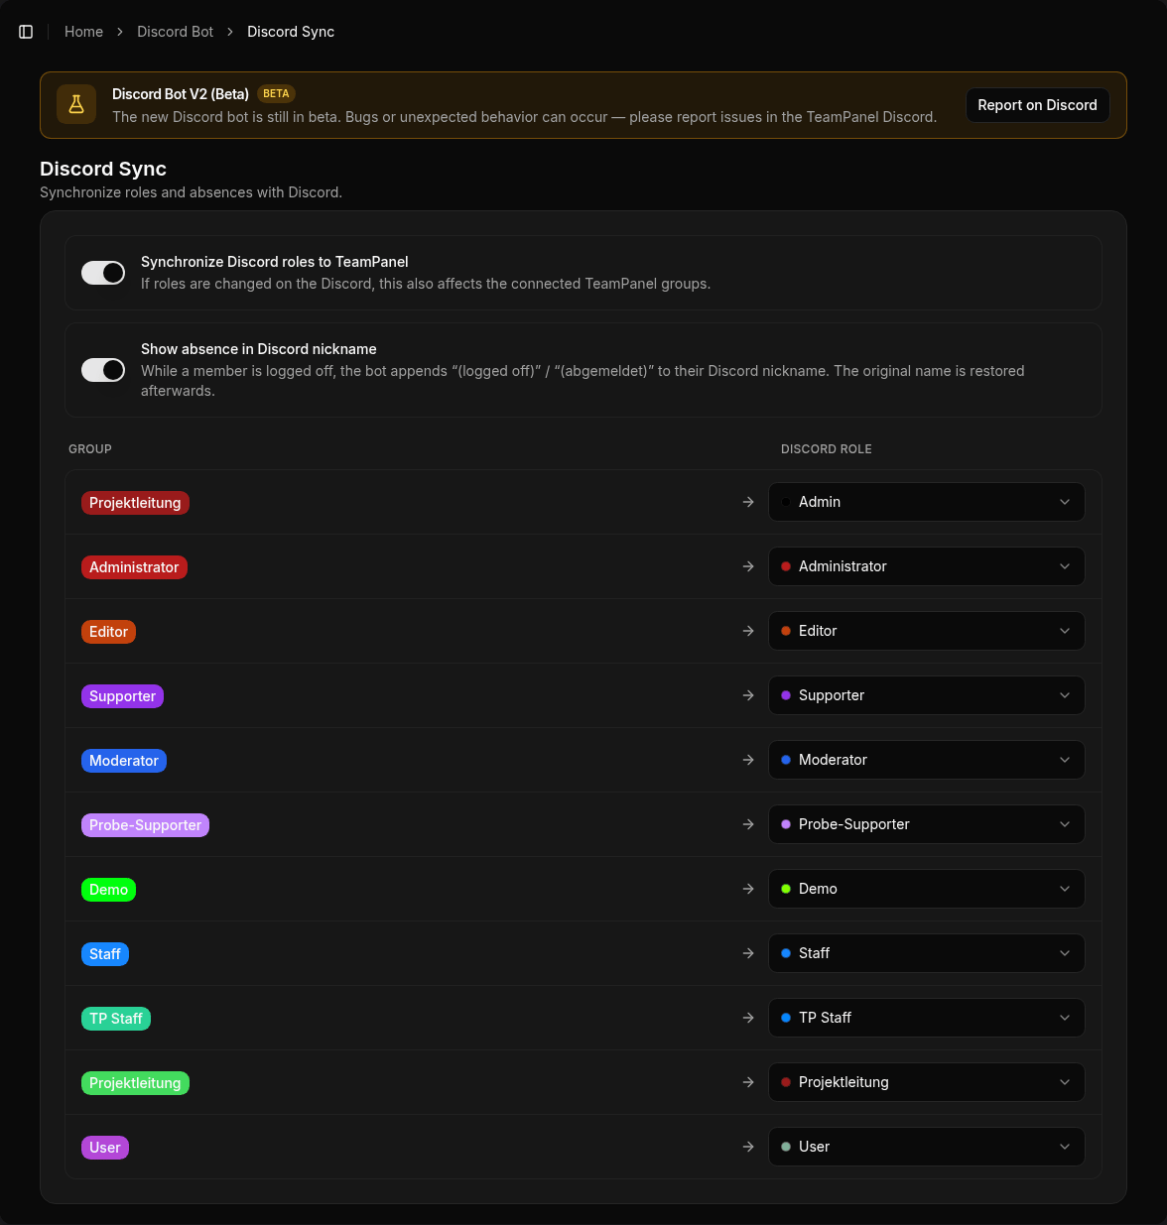Click the arrow icon next to Editor group
This screenshot has height=1225, width=1167.
[748, 631]
